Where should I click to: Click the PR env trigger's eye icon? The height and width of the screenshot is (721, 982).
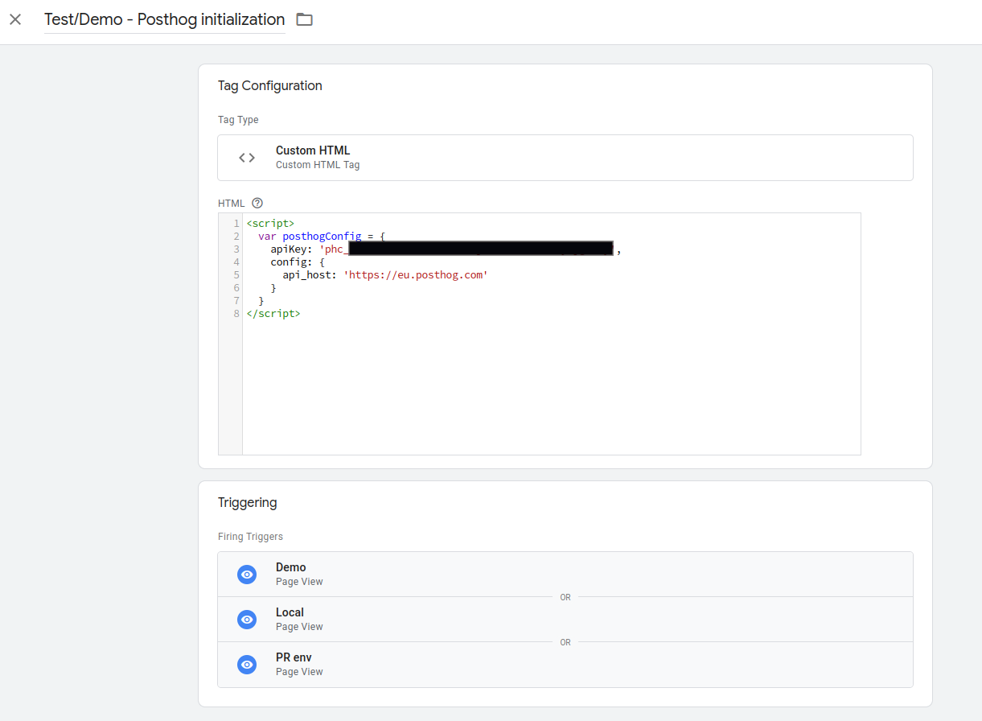coord(247,664)
